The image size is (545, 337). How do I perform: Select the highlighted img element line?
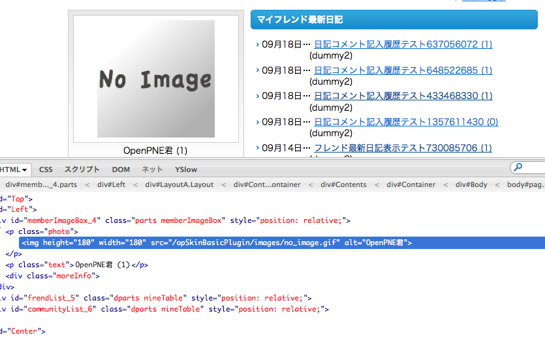click(215, 242)
